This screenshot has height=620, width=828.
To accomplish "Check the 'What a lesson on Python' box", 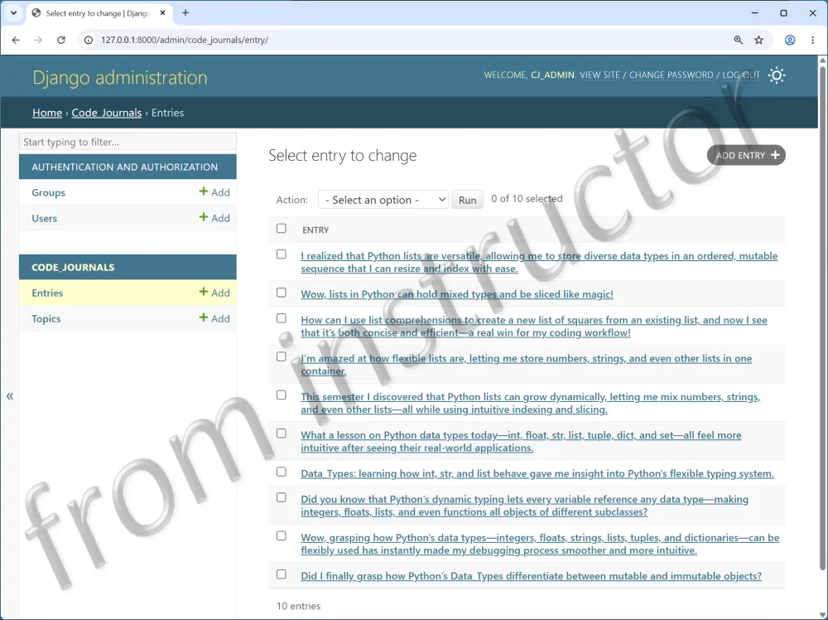I will [x=282, y=434].
